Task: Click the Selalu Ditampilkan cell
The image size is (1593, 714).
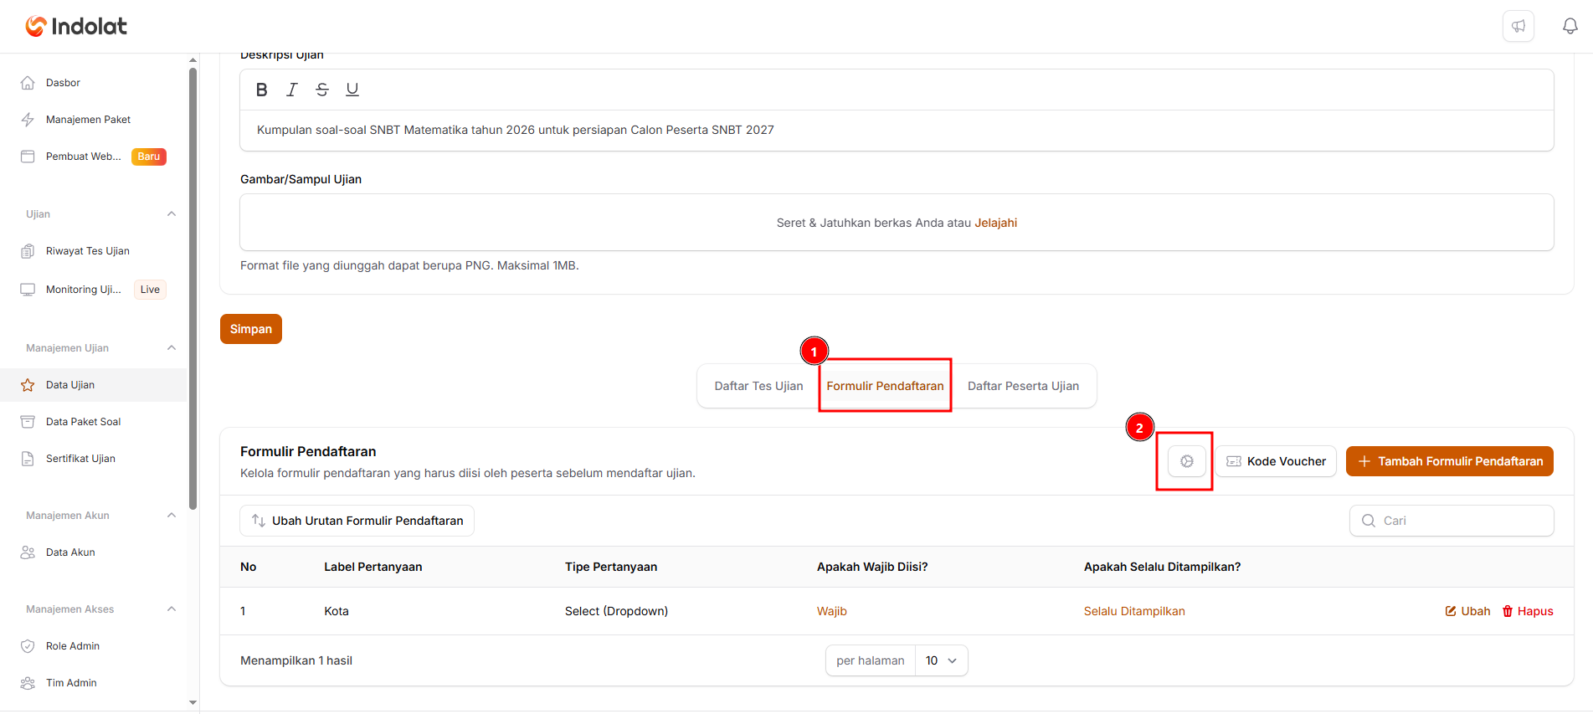Action: 1134,611
